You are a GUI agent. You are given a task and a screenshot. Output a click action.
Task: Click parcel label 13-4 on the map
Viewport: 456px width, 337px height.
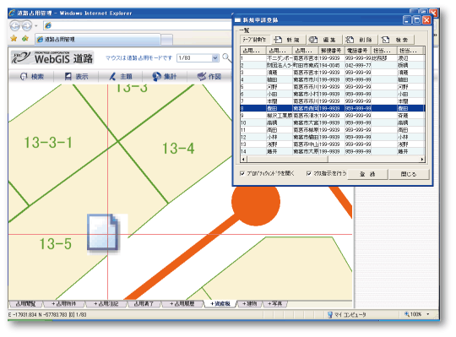pos(178,149)
